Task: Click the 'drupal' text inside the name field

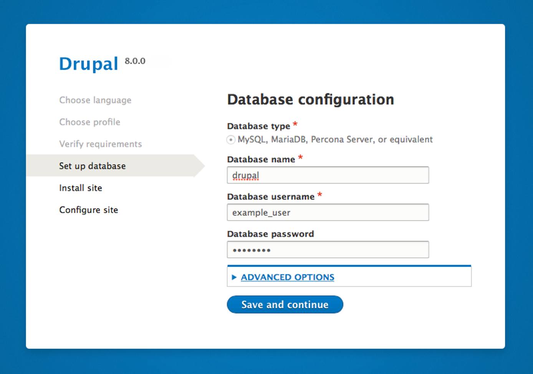Action: coord(245,175)
